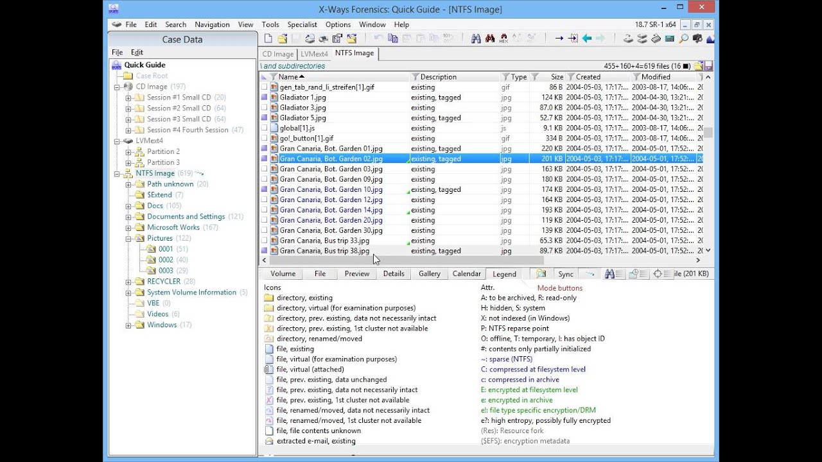Click the Find text binoculars icon
The width and height of the screenshot is (822, 462).
(x=476, y=38)
